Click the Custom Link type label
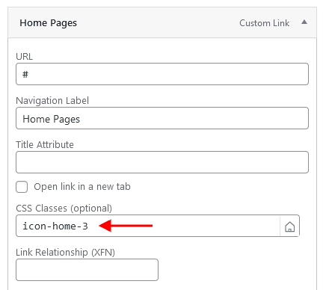The width and height of the screenshot is (326, 290). point(264,23)
